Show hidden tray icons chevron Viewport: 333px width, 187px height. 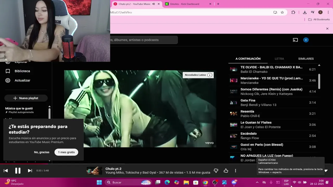[x=257, y=182]
